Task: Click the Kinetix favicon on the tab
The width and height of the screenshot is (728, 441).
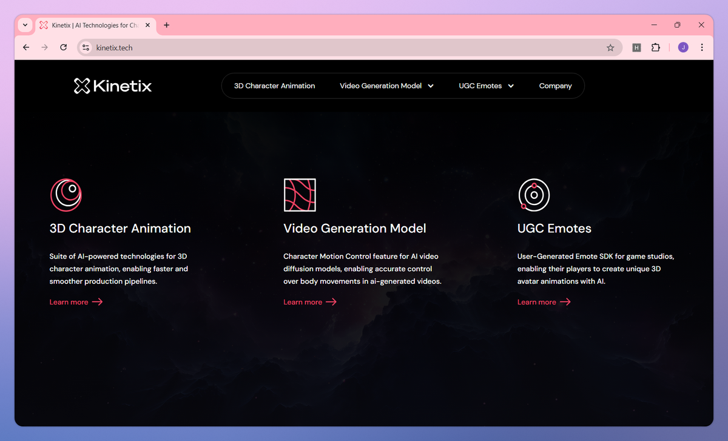Action: coord(44,25)
